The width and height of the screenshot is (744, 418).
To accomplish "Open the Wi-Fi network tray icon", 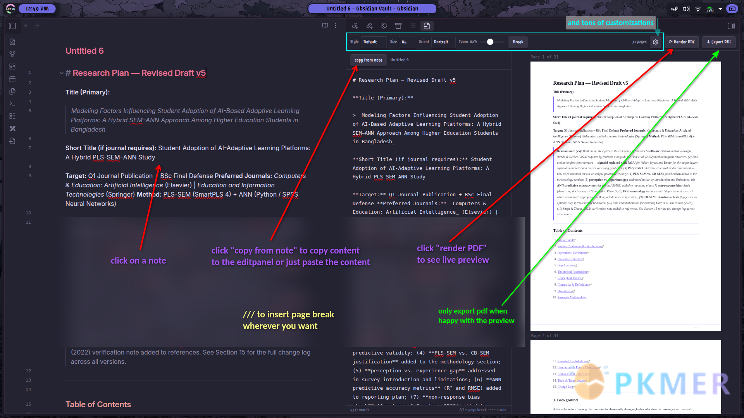I will [698, 9].
